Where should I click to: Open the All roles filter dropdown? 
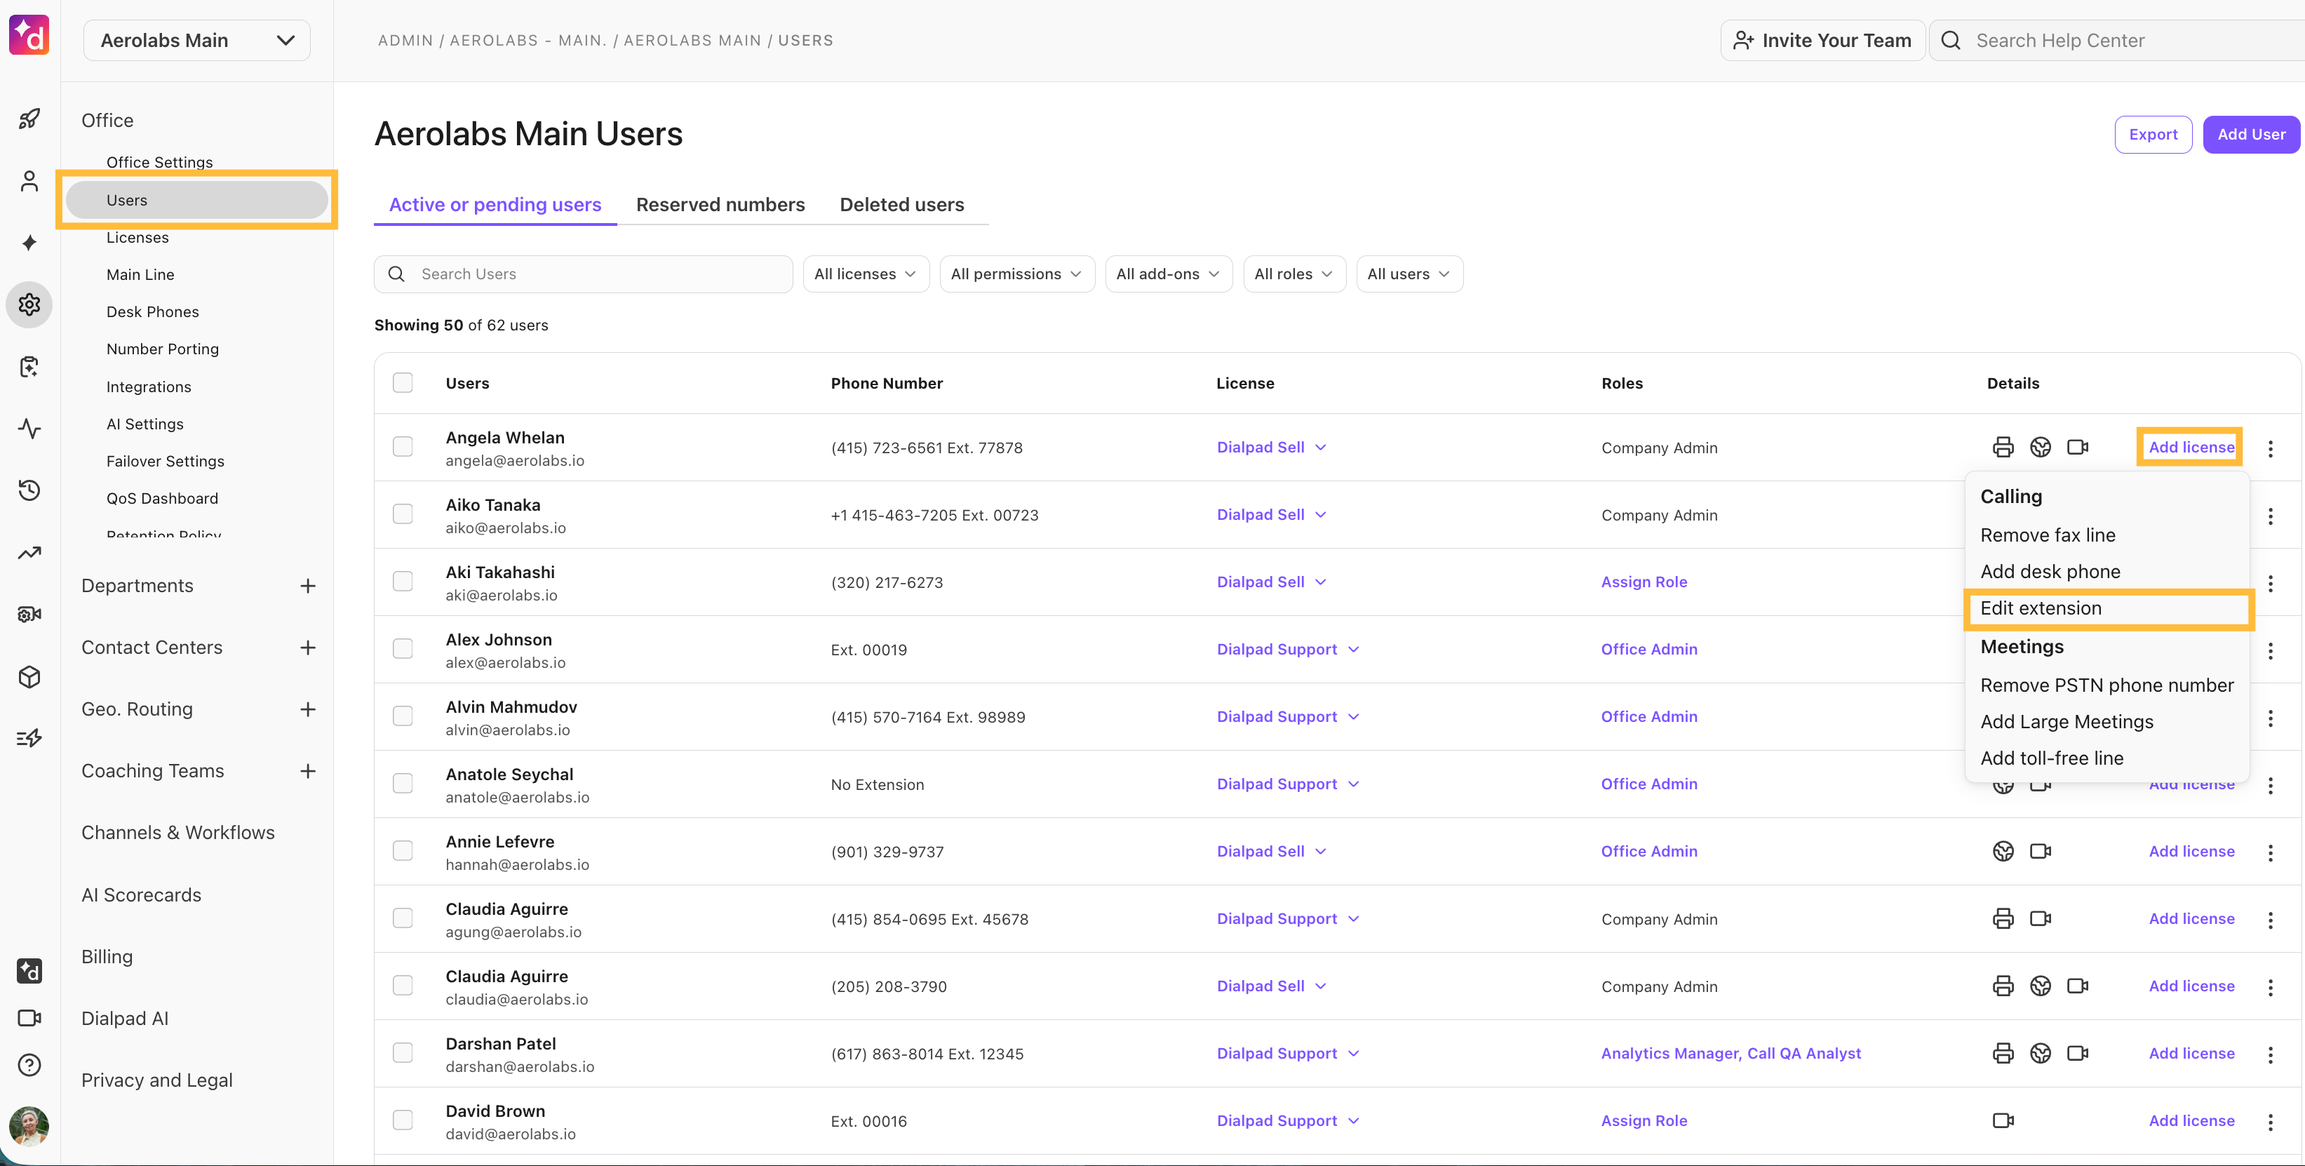(1294, 274)
